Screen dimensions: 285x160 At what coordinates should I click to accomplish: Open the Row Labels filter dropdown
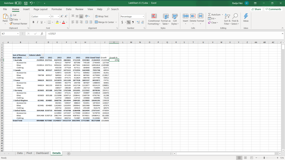27,57
